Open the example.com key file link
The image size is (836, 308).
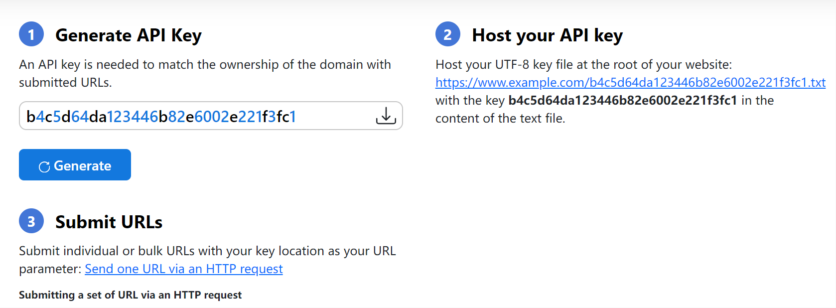click(630, 82)
